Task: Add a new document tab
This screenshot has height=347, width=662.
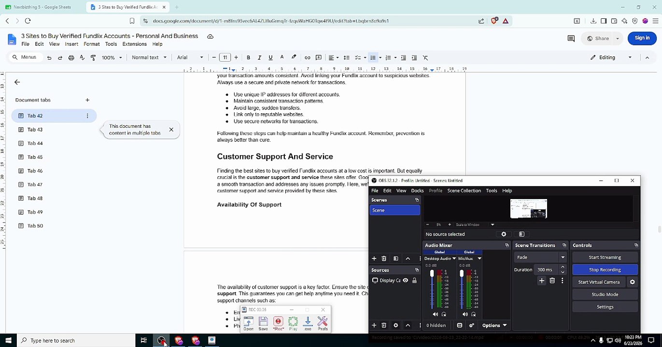Action: [x=87, y=100]
